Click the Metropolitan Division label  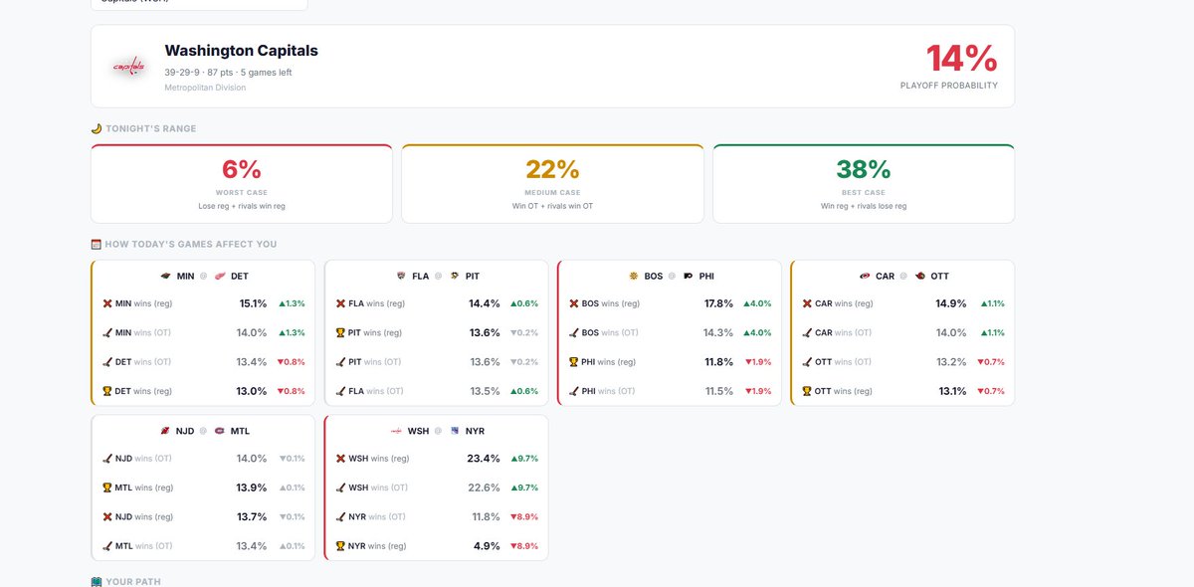pyautogui.click(x=205, y=88)
